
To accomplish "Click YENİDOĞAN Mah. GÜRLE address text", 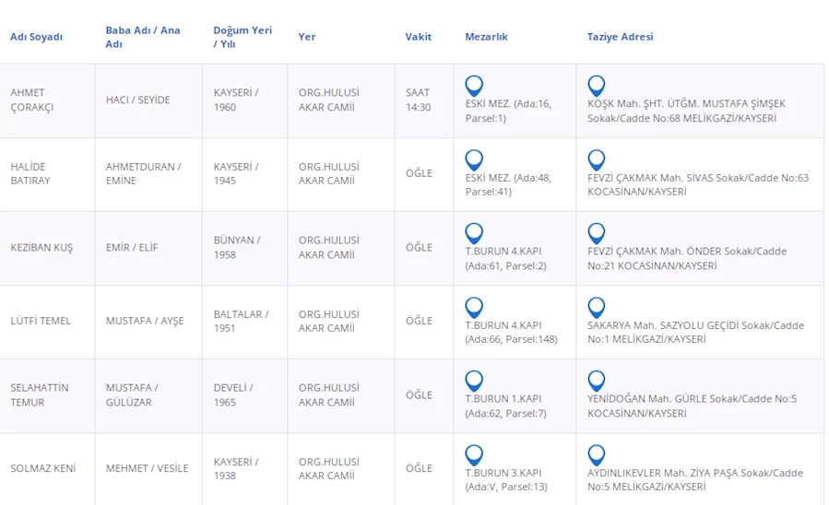I will click(692, 405).
